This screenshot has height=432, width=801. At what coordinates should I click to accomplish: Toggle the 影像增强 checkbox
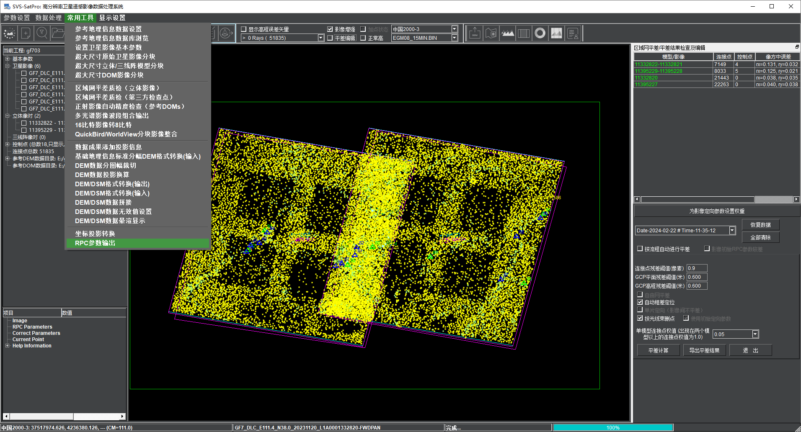330,29
